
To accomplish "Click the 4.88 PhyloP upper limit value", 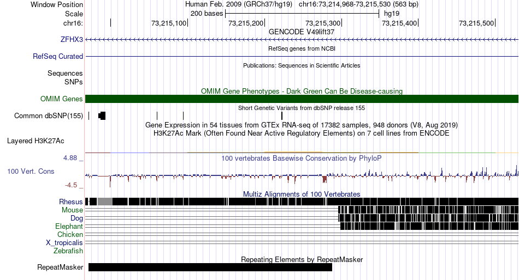I will [70, 158].
